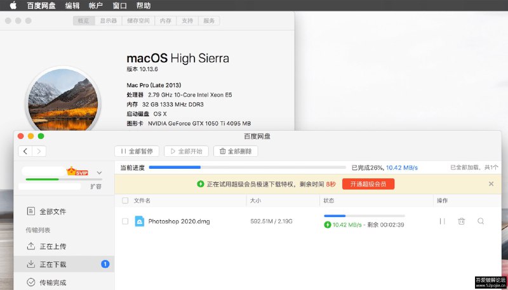Open the 窗口 menu

point(119,6)
